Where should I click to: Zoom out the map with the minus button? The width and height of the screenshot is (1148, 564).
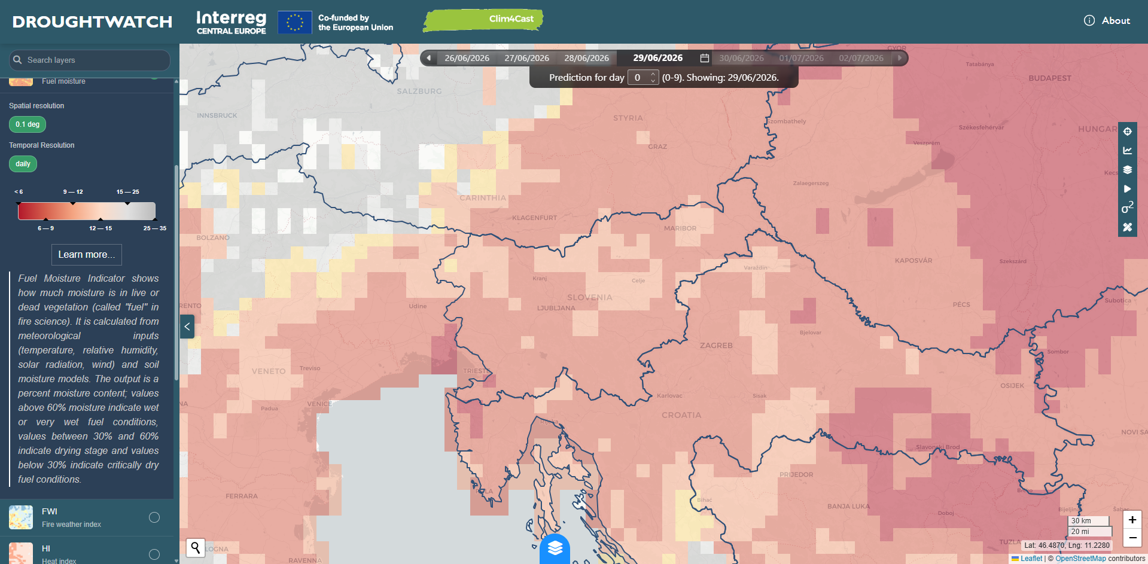click(x=1132, y=538)
